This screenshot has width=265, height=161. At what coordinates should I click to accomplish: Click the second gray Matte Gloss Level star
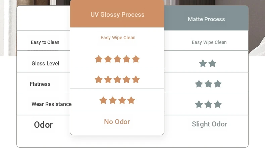point(212,63)
